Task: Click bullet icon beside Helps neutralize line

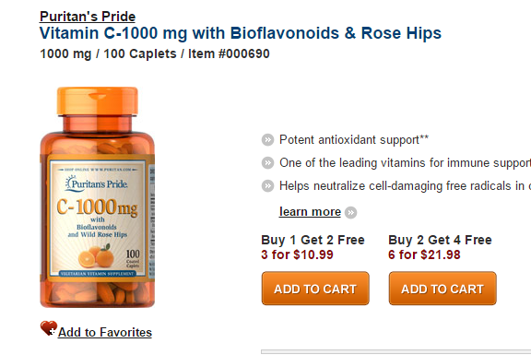Action: tap(267, 186)
